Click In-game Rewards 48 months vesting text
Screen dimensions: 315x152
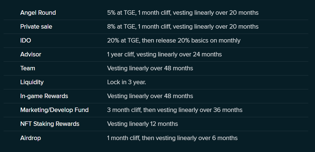click(150, 96)
